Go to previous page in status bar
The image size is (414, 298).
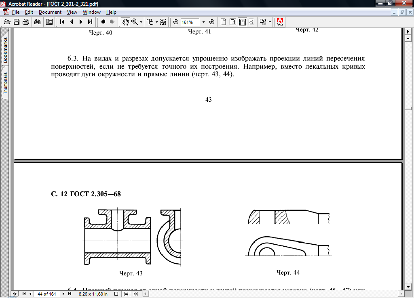(30, 294)
